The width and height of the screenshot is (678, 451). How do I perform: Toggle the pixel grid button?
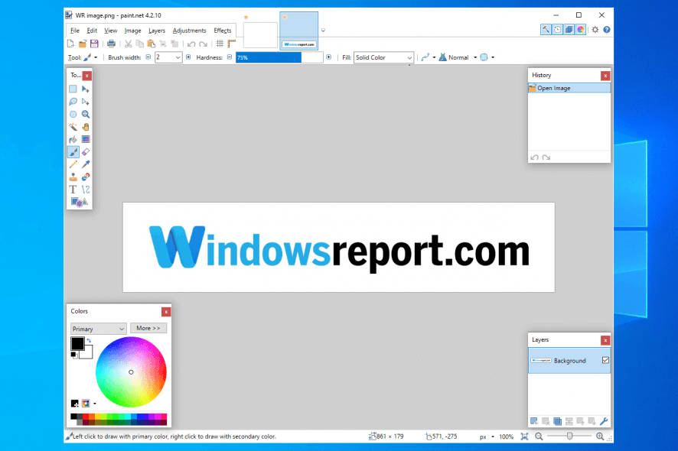220,44
